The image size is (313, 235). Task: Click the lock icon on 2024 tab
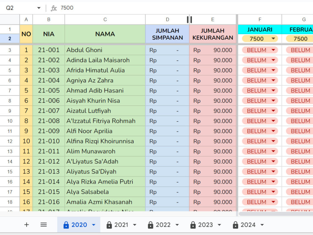click(236, 225)
